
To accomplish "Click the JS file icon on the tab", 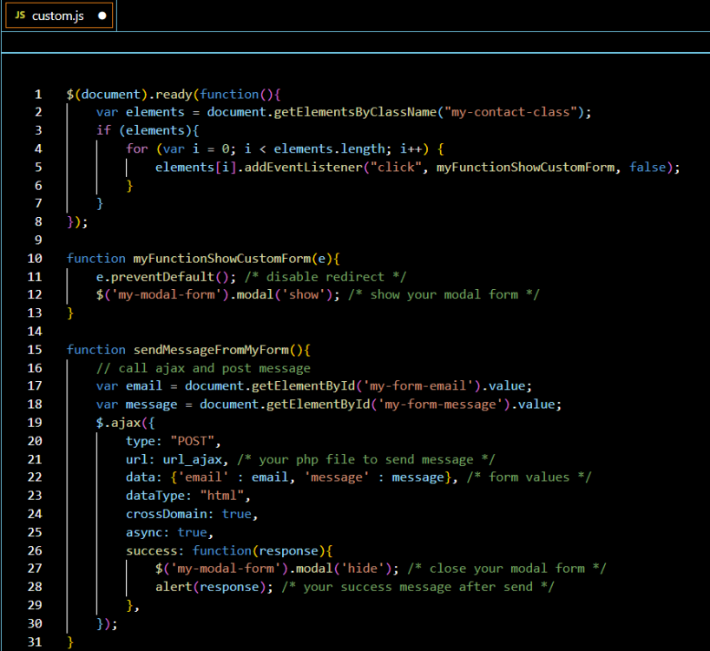I will click(19, 16).
